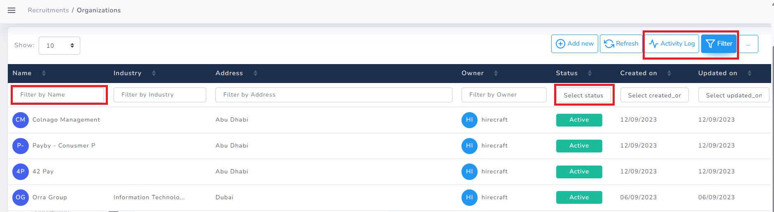
Task: Sort by the Status column arrows
Action: [590, 73]
